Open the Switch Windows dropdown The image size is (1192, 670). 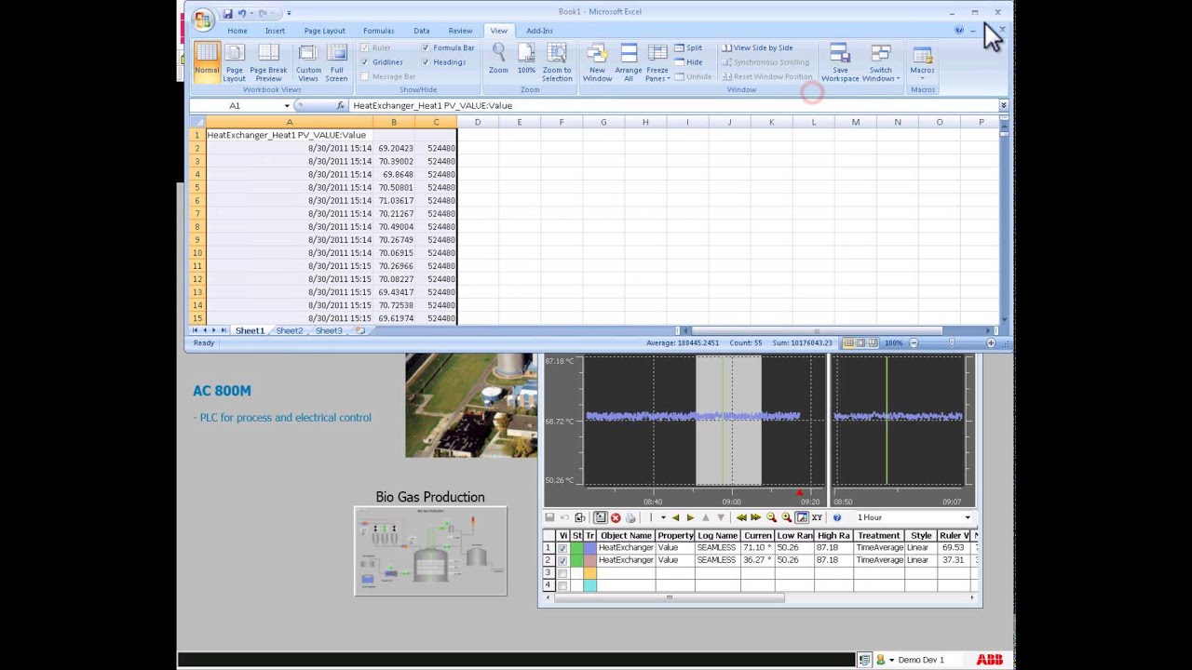pyautogui.click(x=881, y=63)
